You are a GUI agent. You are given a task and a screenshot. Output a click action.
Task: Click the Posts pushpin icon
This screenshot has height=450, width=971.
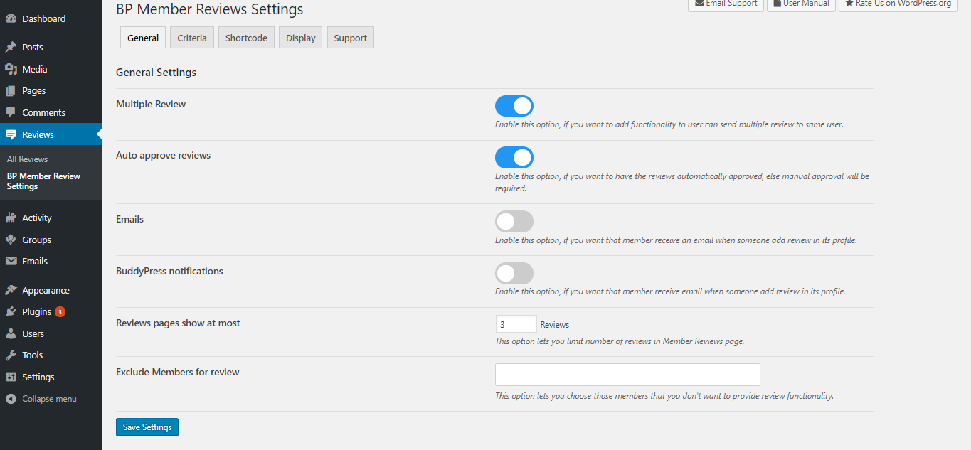[x=11, y=48]
